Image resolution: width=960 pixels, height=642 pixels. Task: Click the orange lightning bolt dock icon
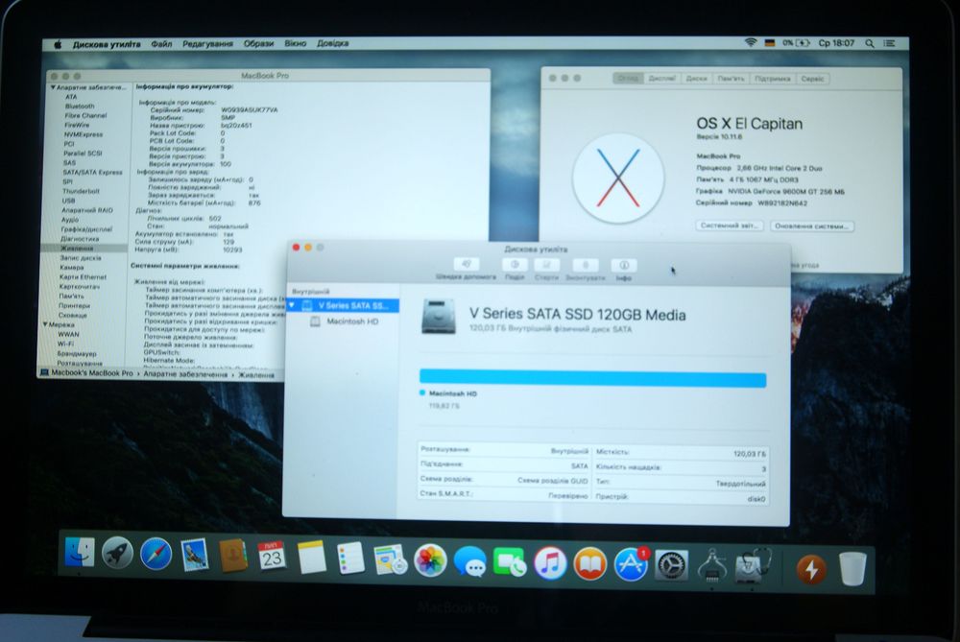pyautogui.click(x=811, y=570)
